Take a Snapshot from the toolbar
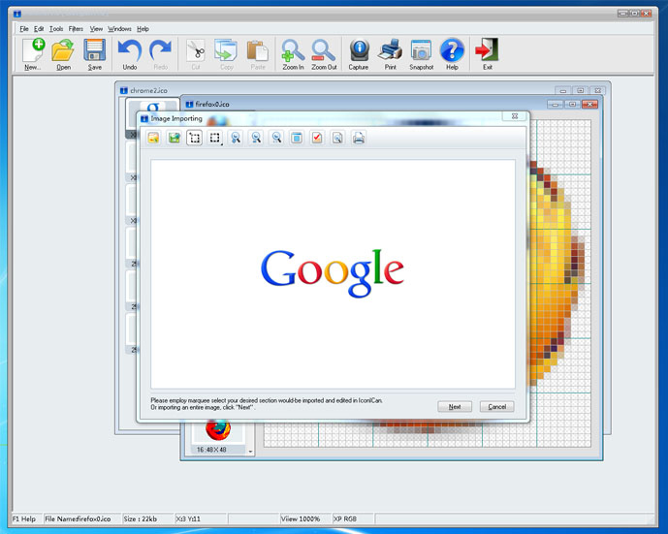The height and width of the screenshot is (534, 668). 421,53
